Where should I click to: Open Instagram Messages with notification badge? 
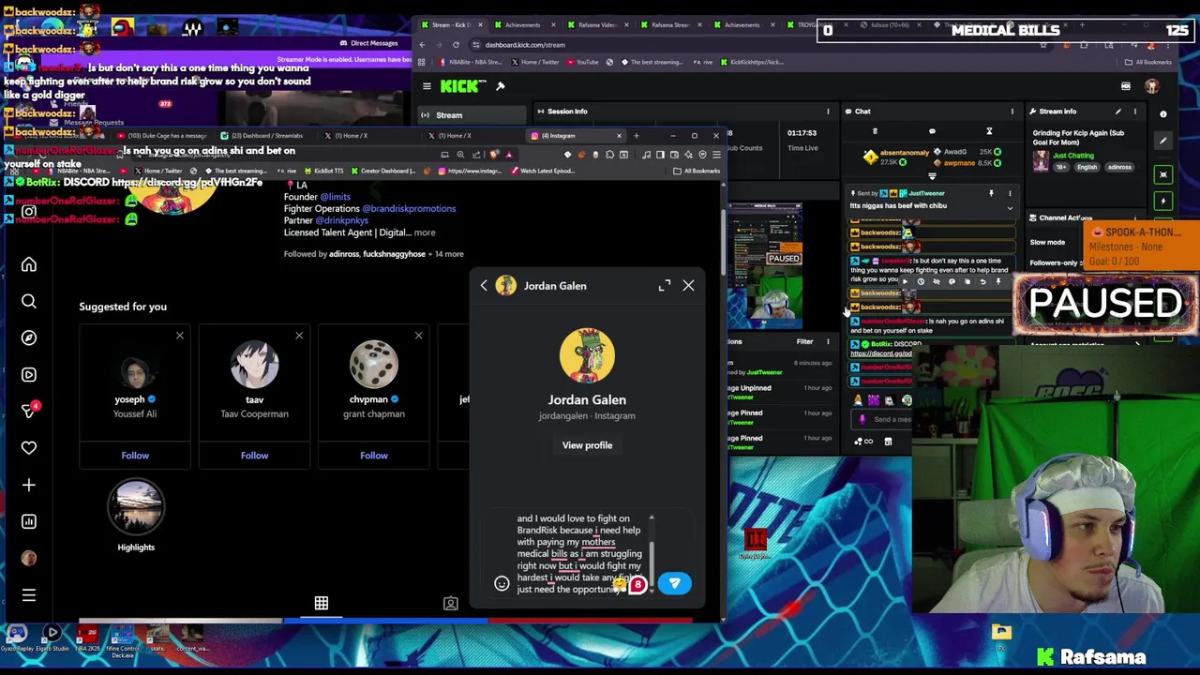click(29, 411)
